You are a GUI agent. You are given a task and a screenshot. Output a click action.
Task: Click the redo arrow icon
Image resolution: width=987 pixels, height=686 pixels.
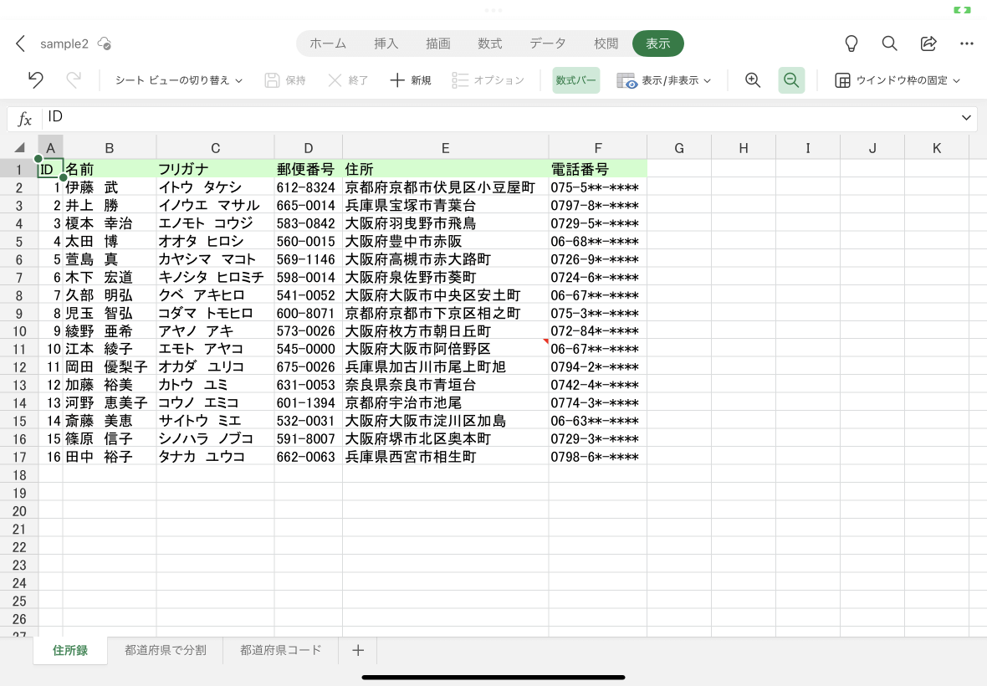tap(74, 80)
